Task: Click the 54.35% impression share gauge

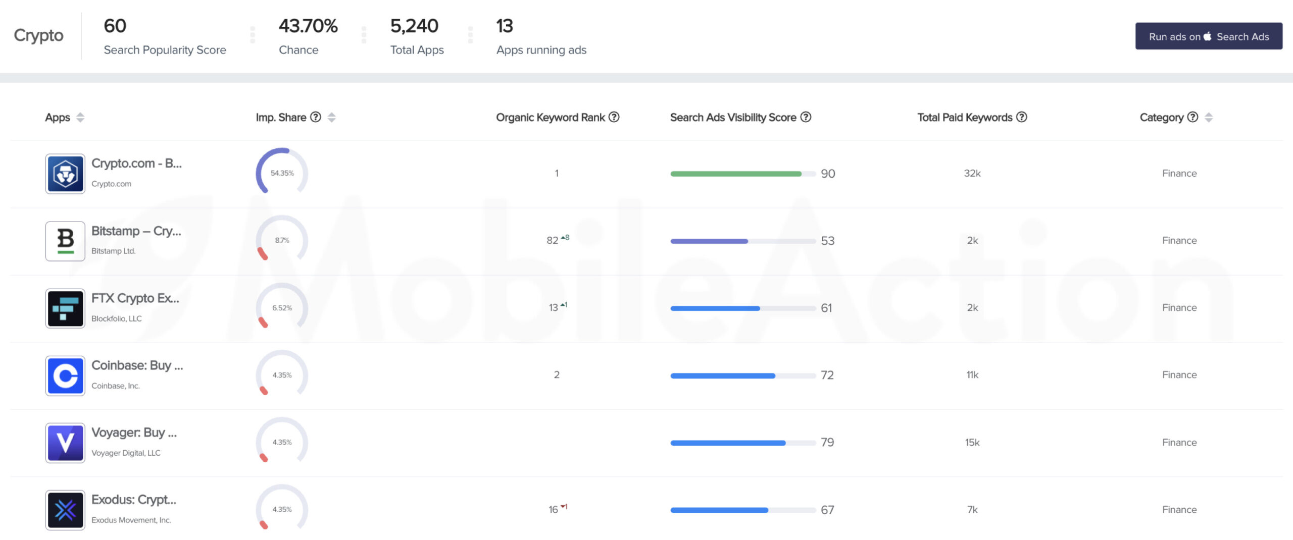Action: coord(282,172)
